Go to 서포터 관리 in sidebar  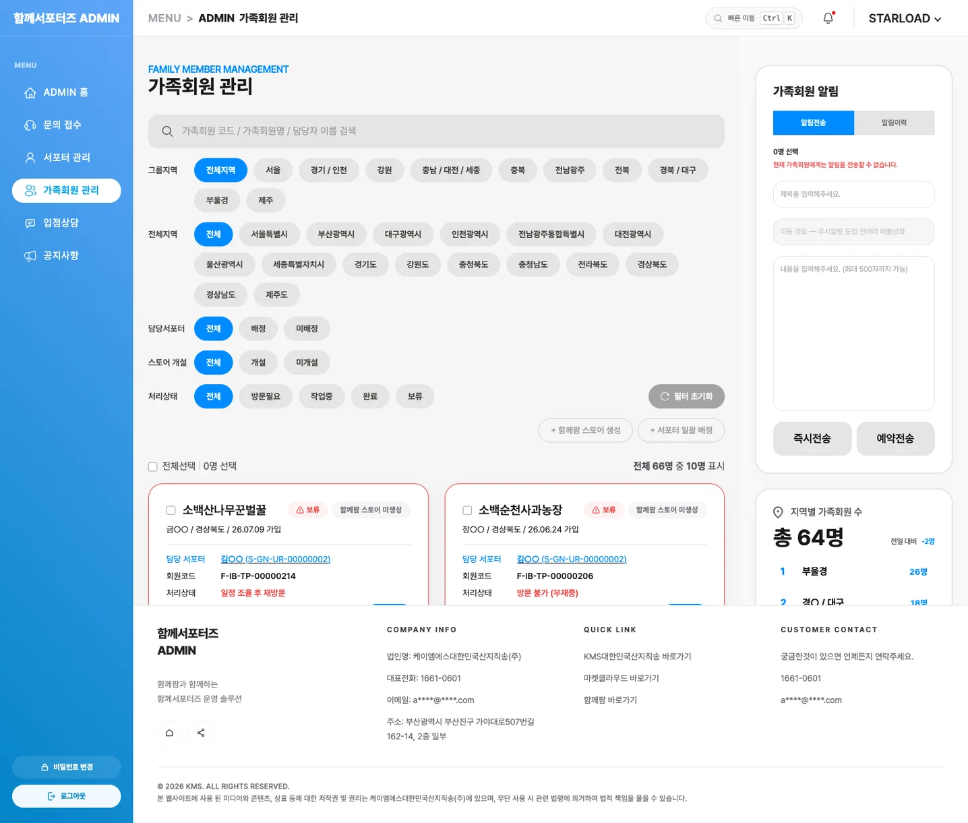point(66,158)
